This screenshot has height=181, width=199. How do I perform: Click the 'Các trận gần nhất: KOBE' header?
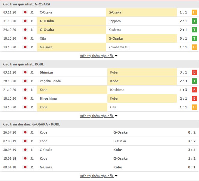(24, 64)
